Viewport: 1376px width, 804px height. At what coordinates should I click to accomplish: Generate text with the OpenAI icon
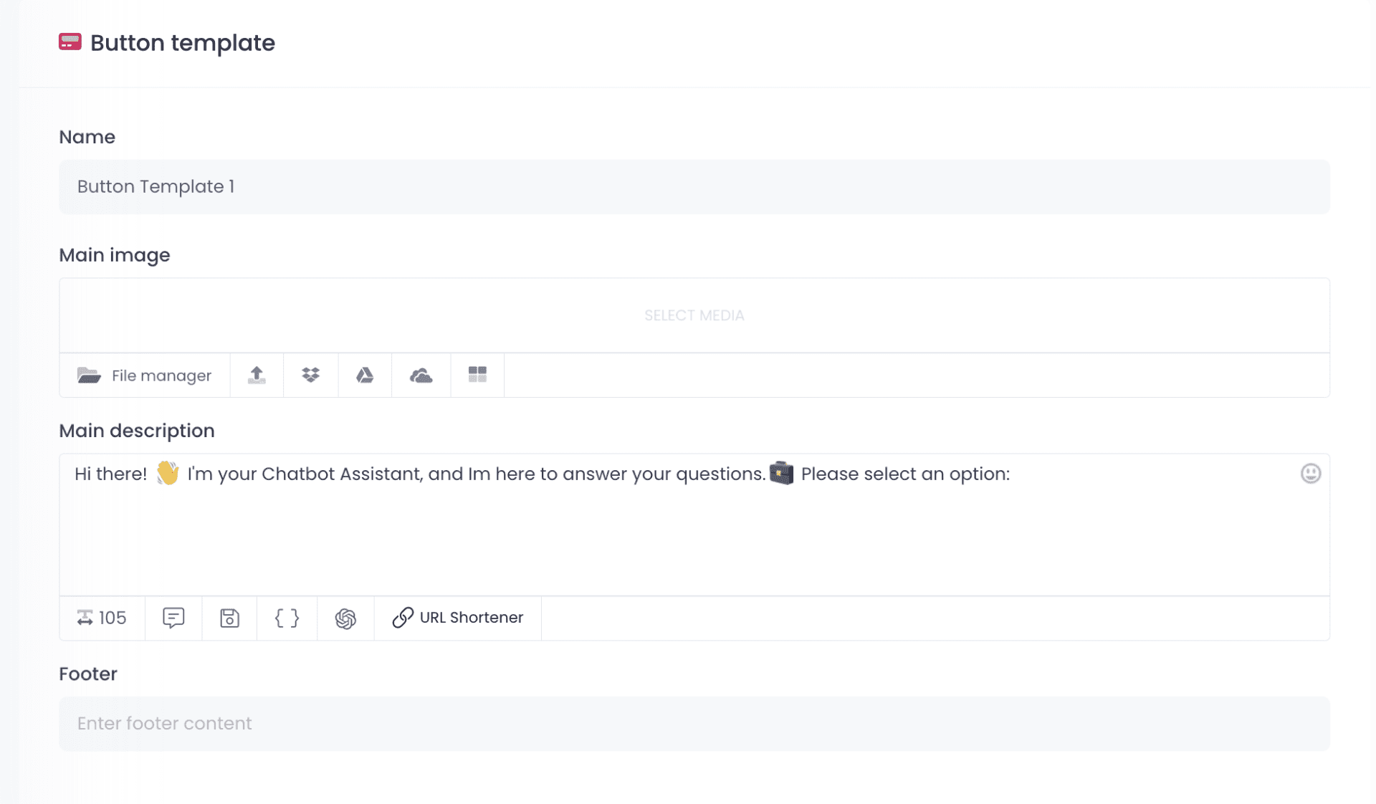point(345,618)
